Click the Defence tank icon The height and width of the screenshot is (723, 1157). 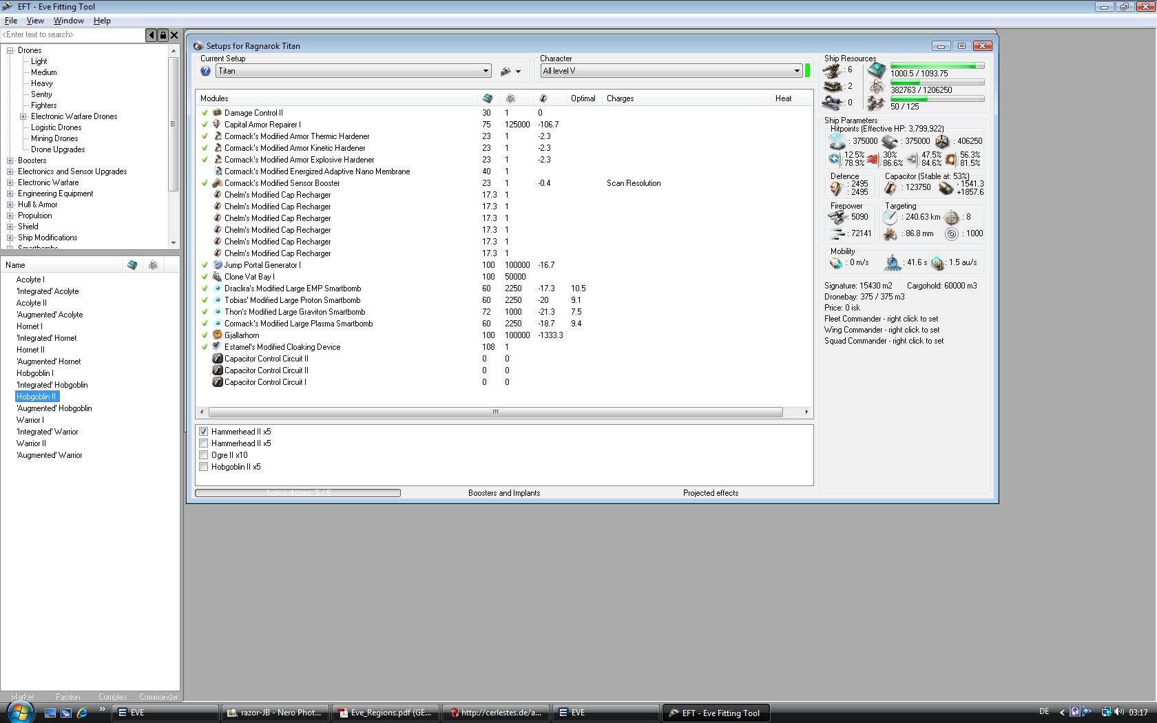(x=837, y=188)
